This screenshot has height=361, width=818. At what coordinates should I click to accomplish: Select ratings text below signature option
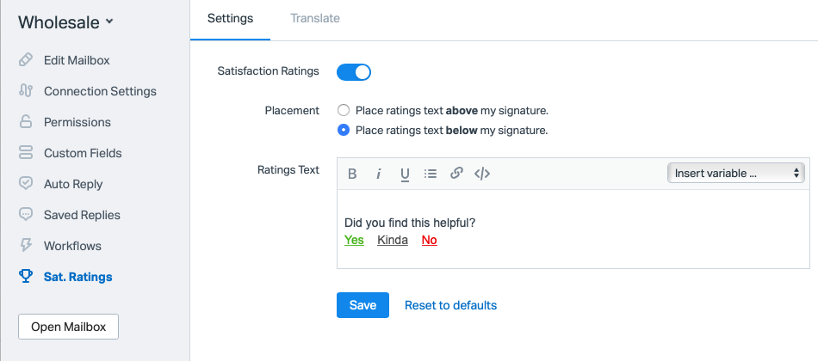(344, 131)
